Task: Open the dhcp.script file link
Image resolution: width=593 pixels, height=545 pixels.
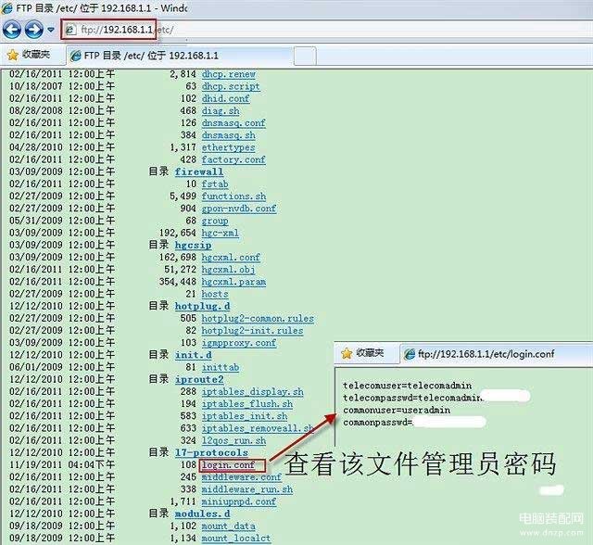Action: 231,86
